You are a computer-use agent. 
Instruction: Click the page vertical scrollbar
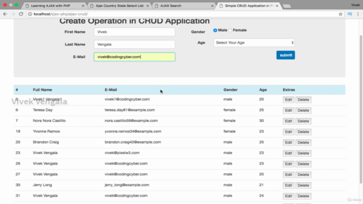point(361,109)
